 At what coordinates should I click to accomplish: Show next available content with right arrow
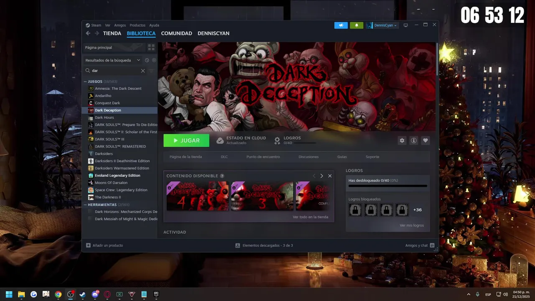[321, 176]
